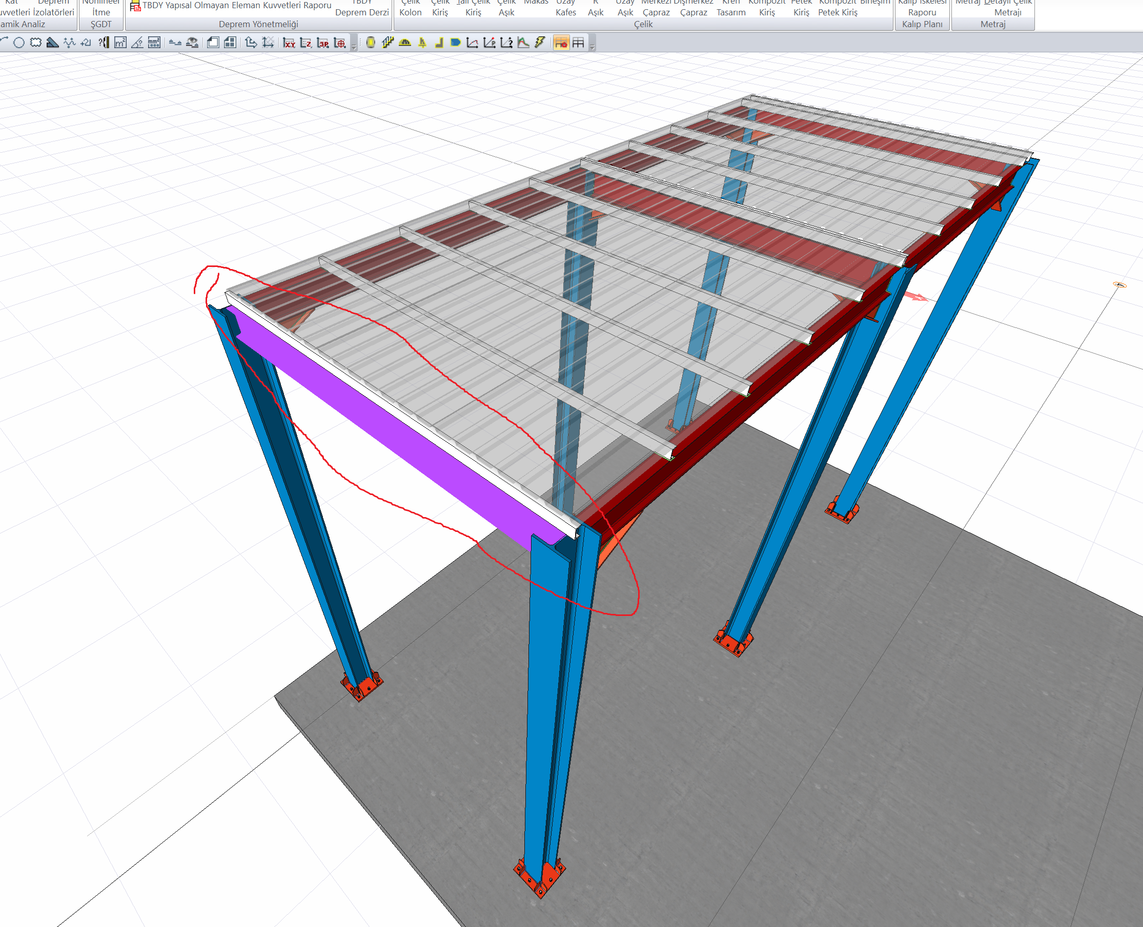This screenshot has width=1143, height=927.
Task: Toggle the highlighted orange grid-mode icon
Action: [561, 43]
